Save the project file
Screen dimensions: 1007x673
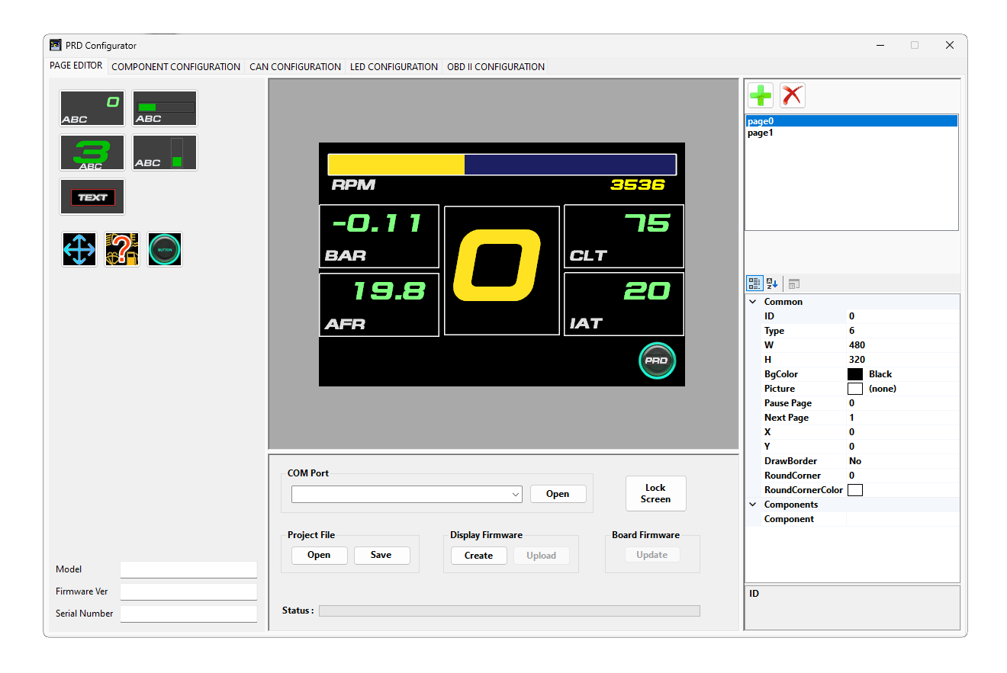381,555
